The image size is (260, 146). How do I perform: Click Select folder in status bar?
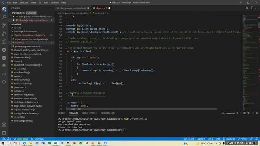tap(21, 139)
